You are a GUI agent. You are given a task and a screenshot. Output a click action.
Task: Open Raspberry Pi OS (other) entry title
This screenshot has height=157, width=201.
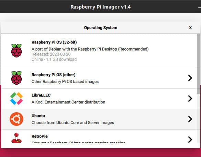[x=53, y=75]
